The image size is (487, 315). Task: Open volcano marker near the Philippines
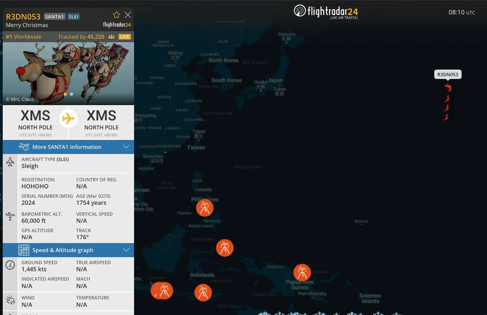(205, 208)
